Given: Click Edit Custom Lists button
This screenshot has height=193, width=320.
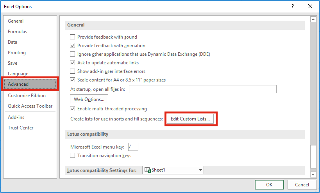Looking at the screenshot, I should pyautogui.click(x=190, y=119).
